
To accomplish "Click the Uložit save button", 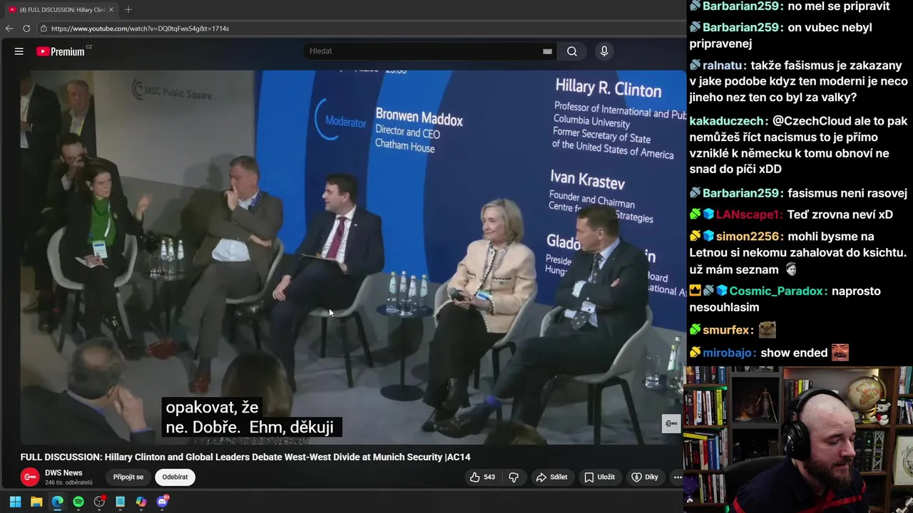I will point(599,477).
